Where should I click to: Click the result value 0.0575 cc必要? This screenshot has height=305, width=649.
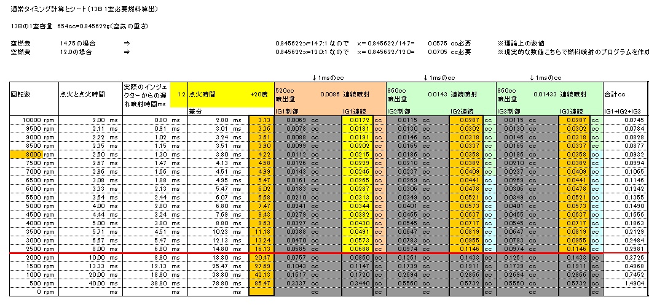point(449,44)
